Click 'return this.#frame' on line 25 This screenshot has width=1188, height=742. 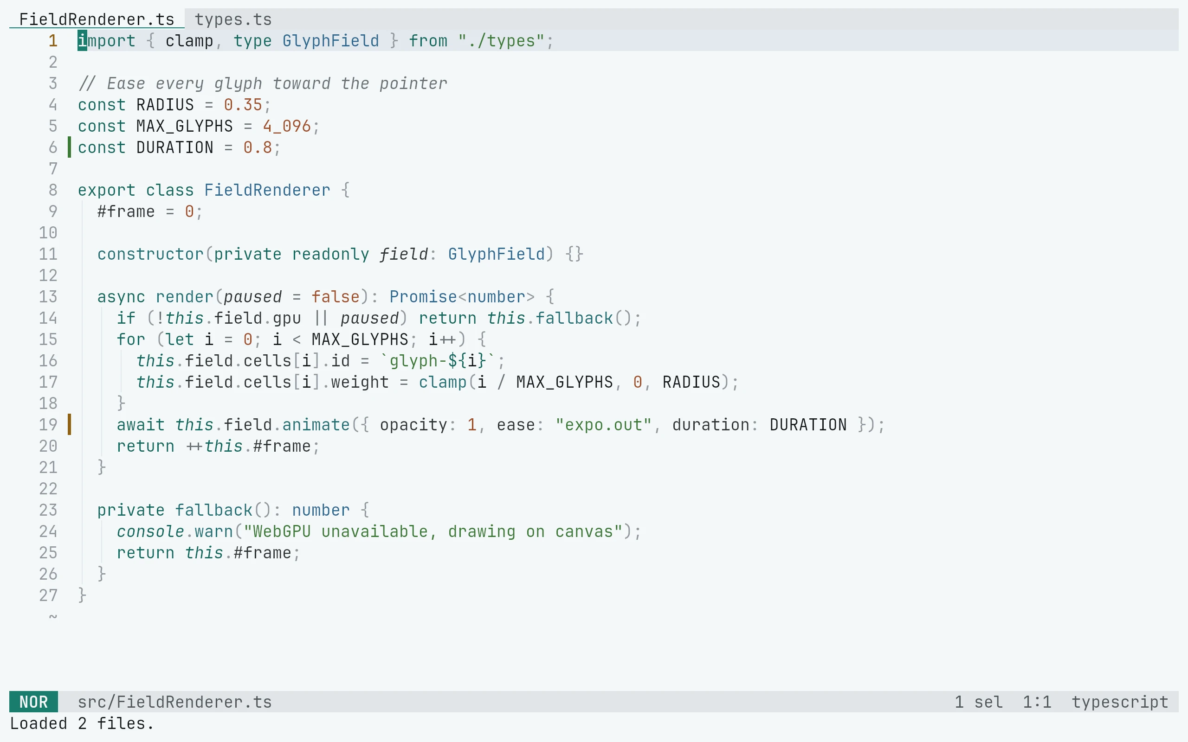(x=204, y=553)
